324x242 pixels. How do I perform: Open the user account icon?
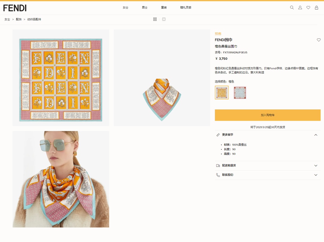point(300,7)
